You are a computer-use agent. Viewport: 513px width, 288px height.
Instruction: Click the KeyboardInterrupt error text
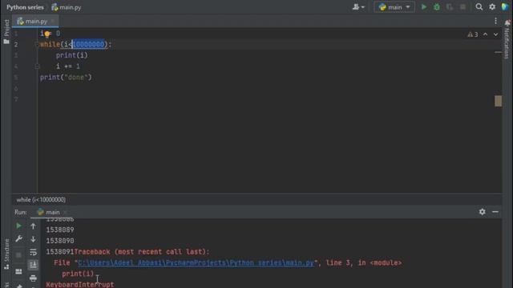pyautogui.click(x=80, y=285)
